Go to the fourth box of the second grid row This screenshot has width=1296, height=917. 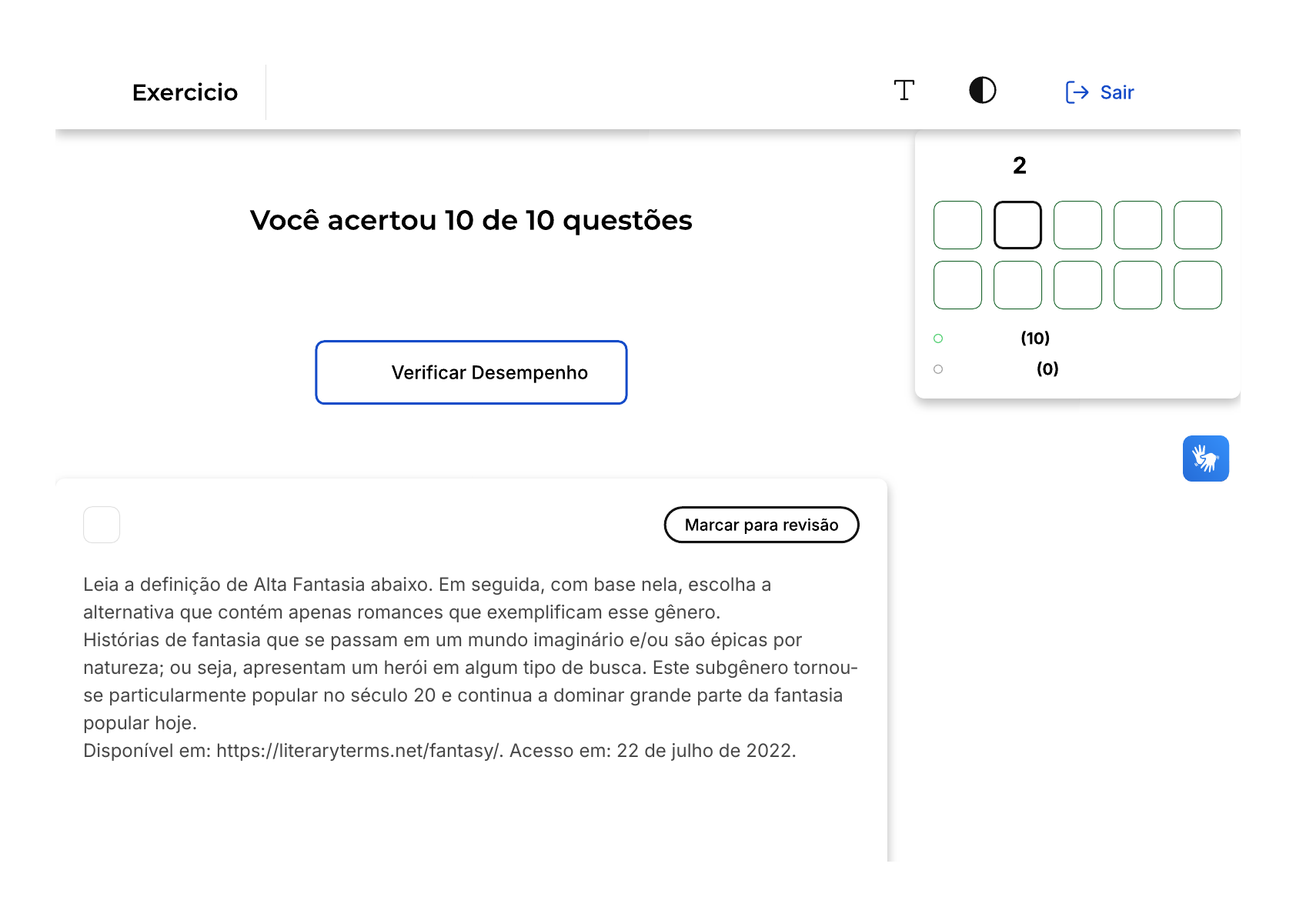pyautogui.click(x=1137, y=285)
